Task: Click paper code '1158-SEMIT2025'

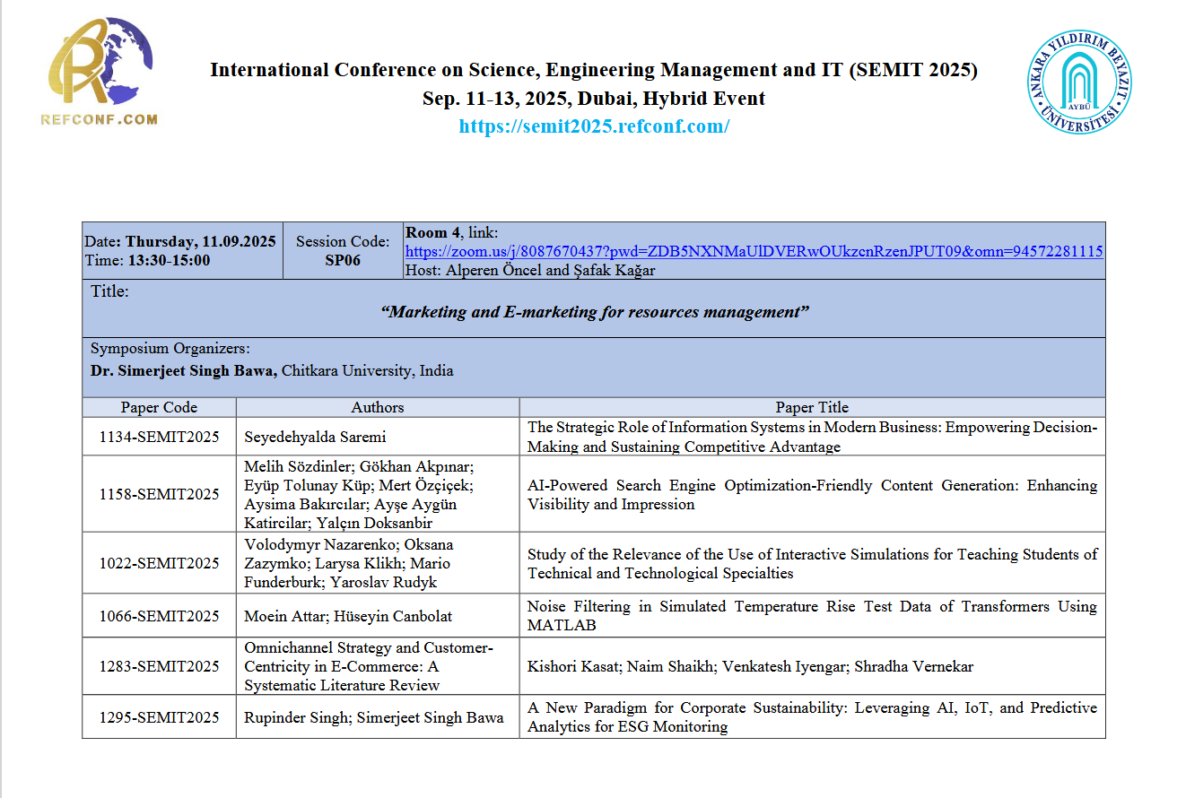Action: point(159,494)
